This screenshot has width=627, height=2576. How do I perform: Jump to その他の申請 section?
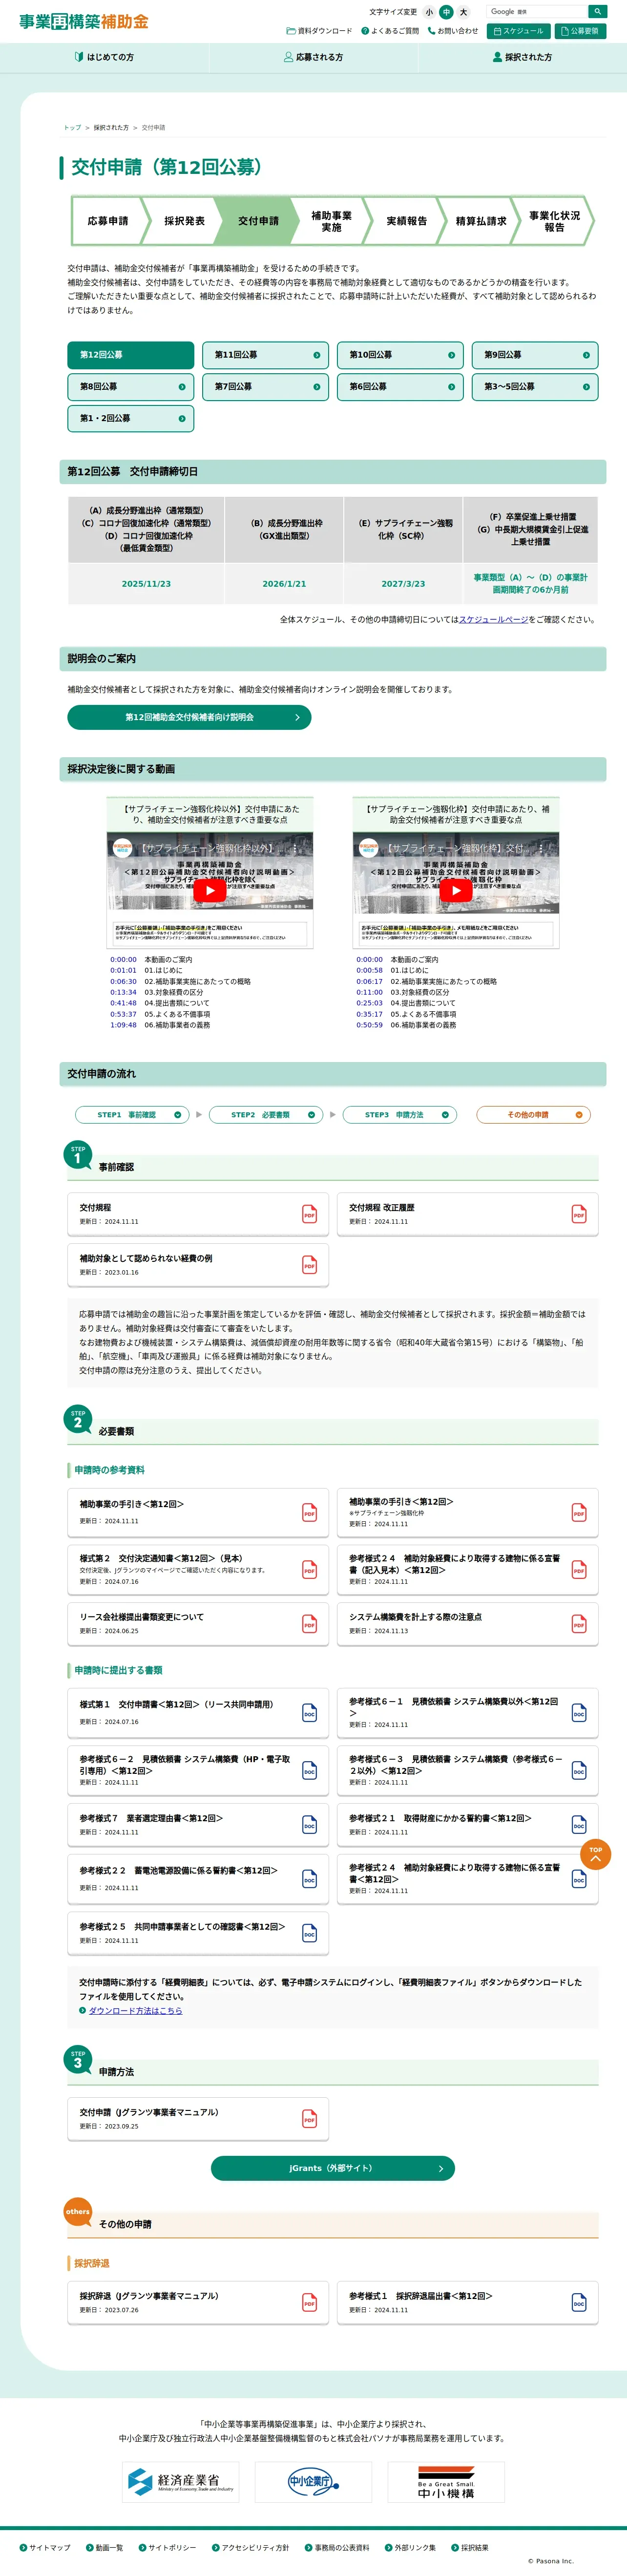pyautogui.click(x=534, y=1114)
